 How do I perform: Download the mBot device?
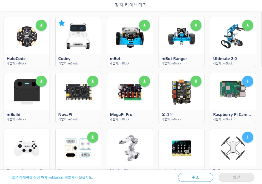[x=144, y=25]
